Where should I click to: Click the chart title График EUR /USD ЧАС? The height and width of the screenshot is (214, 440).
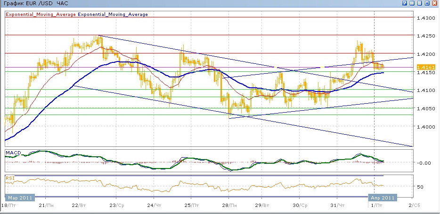coord(36,4)
